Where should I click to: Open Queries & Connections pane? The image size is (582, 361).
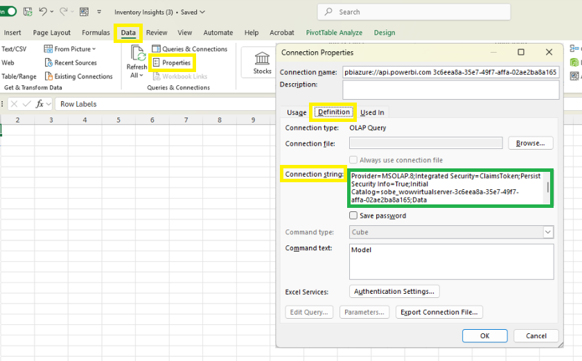(x=189, y=49)
